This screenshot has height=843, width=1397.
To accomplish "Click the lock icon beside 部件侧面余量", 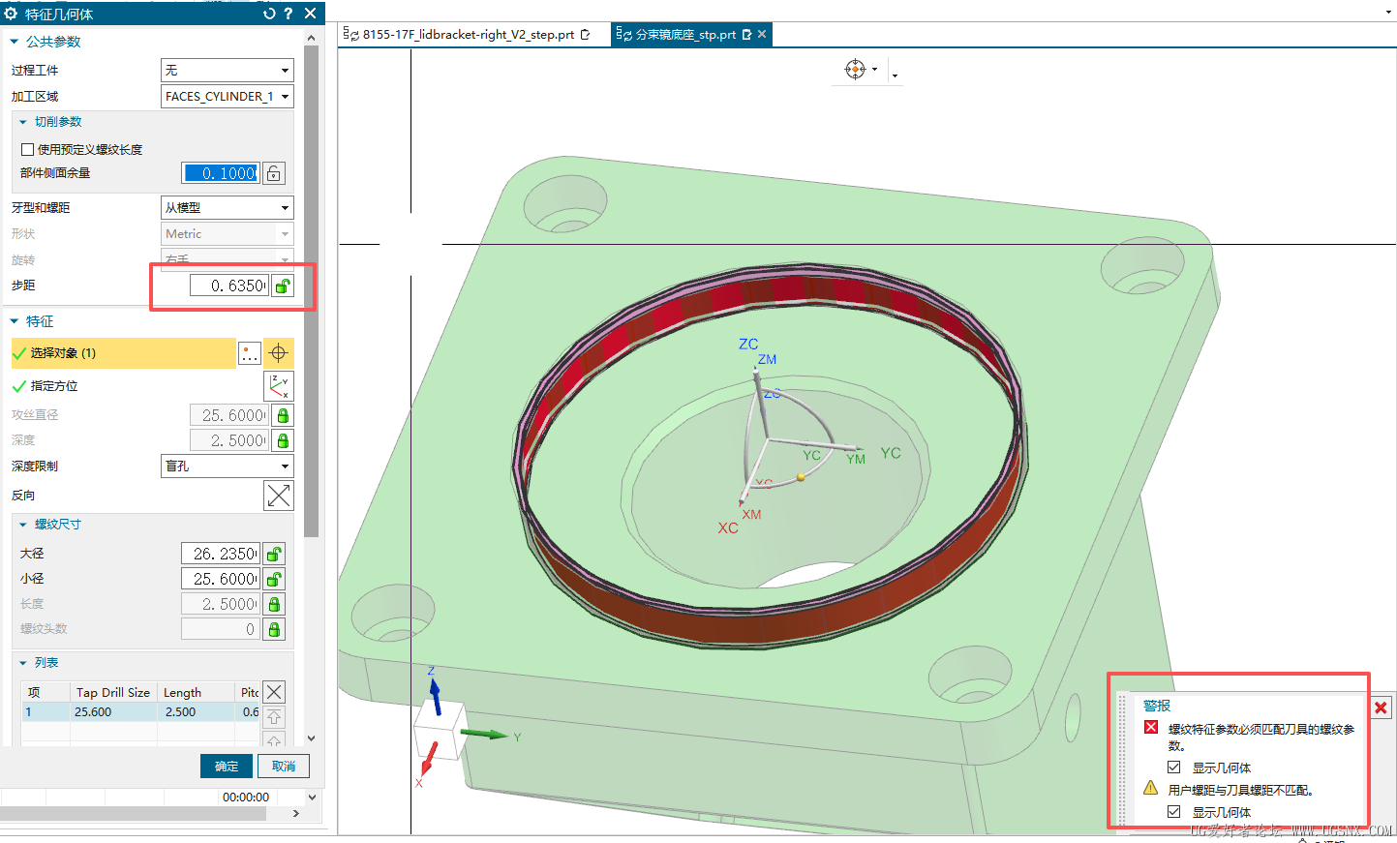I will point(274,173).
